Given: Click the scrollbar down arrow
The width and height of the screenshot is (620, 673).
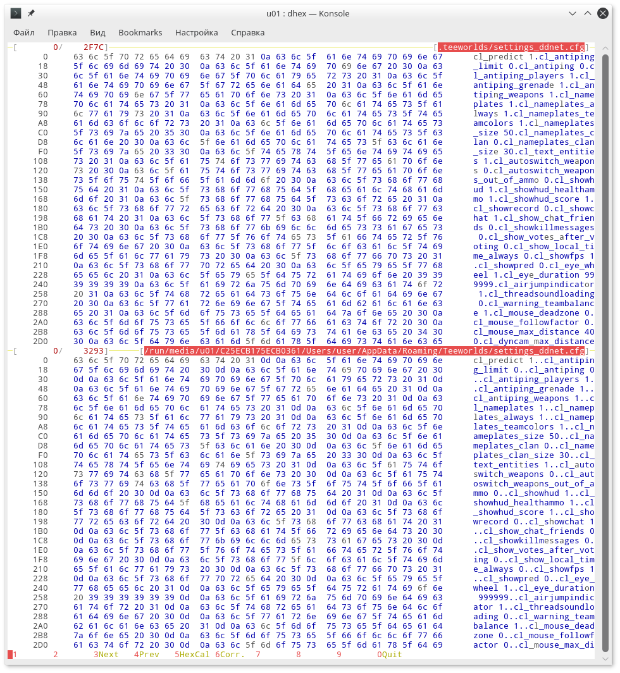Looking at the screenshot, I should click(x=605, y=659).
